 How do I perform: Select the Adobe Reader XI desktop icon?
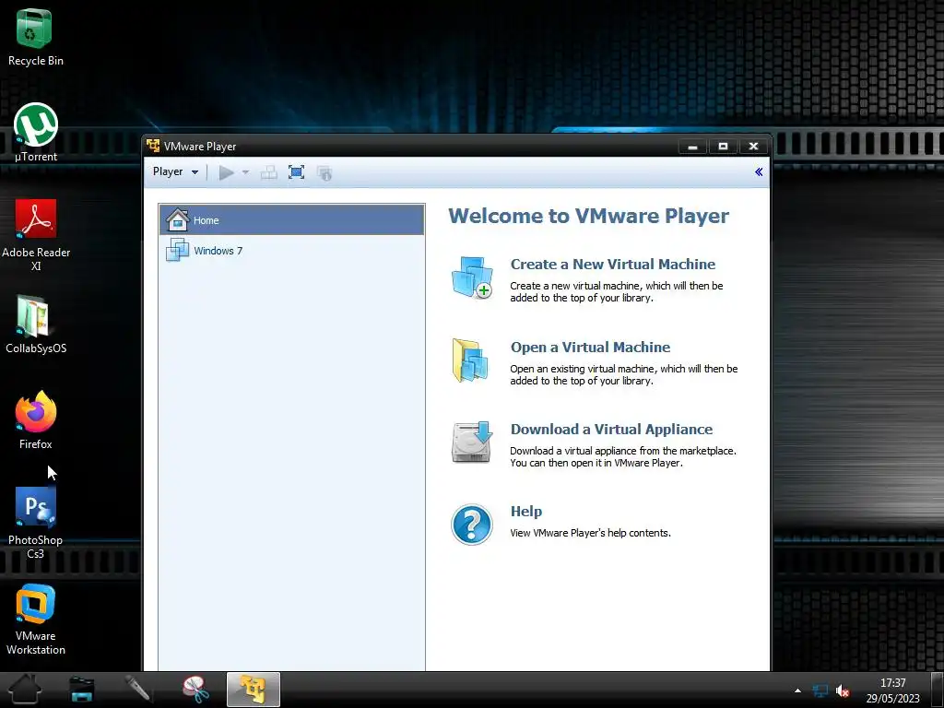36,235
